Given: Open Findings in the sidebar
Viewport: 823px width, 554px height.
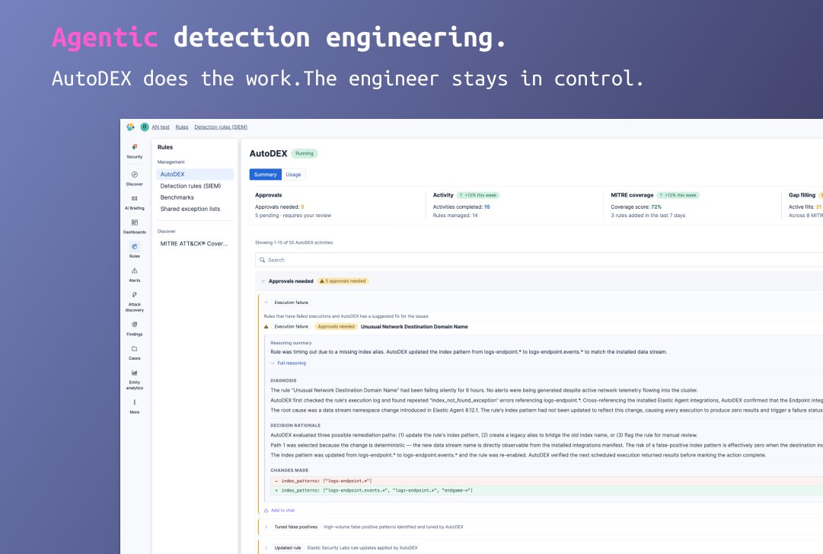Looking at the screenshot, I should tap(134, 328).
